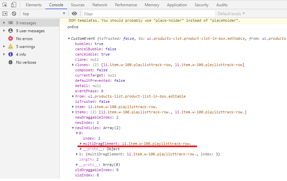The height and width of the screenshot is (181, 287).
Task: Expand the multiDragElement property
Action: (81, 144)
